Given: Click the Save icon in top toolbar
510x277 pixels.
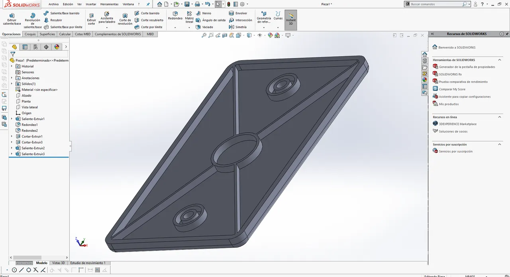Looking at the screenshot, I should pyautogui.click(x=186, y=4).
